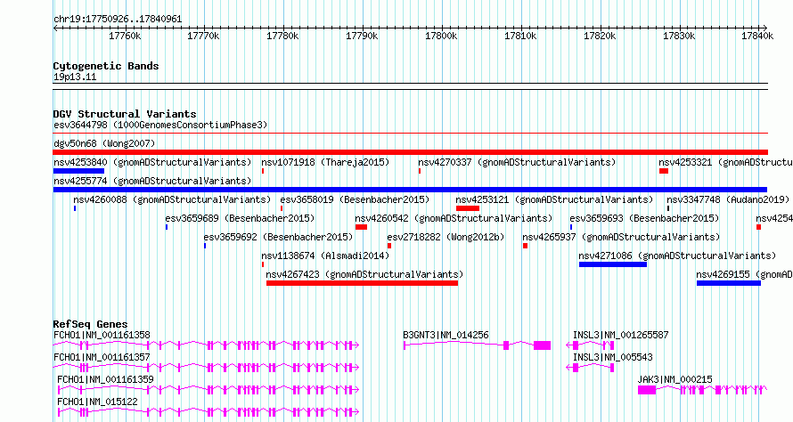793x422 pixels.
Task: Open FCHO1 NM_001161359 gene label
Action: coord(105,379)
